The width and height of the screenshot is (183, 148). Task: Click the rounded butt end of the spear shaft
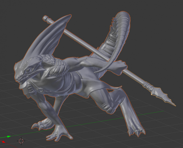click(46, 18)
